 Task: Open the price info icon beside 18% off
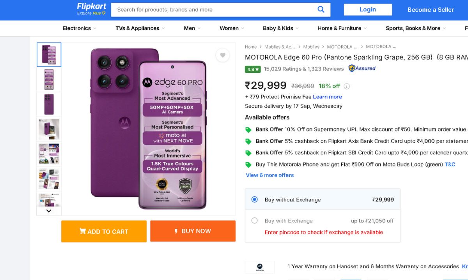pos(347,86)
